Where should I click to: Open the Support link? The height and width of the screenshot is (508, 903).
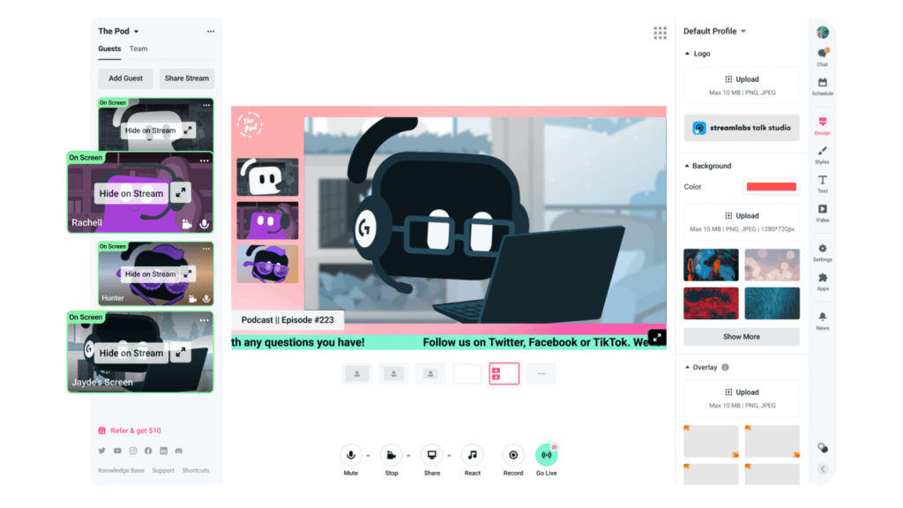point(163,471)
